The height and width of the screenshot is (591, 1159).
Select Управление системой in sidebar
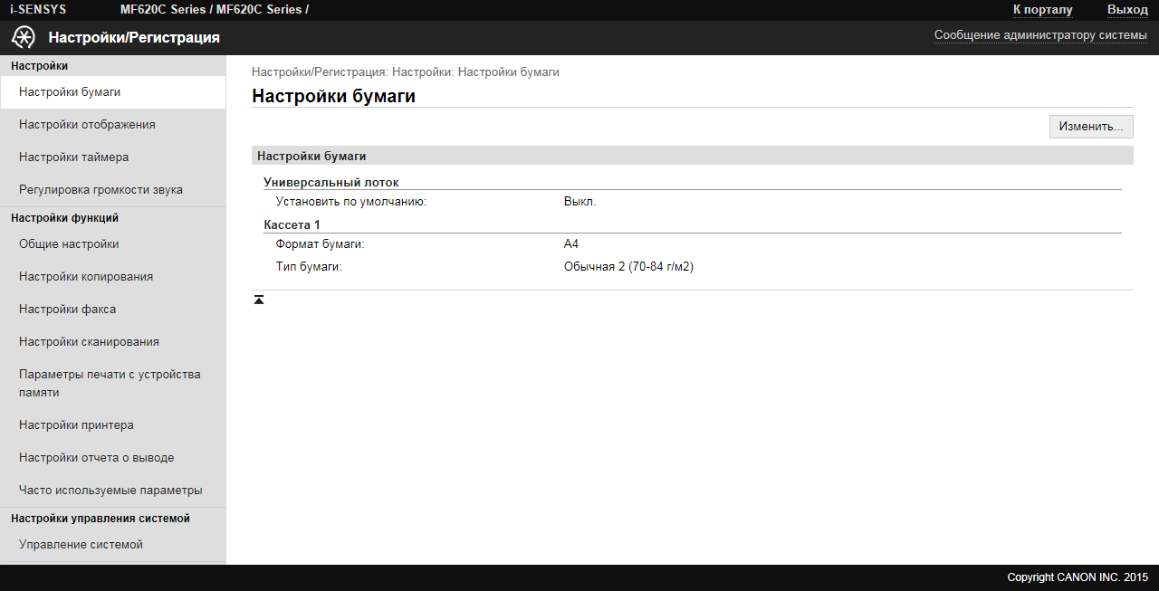coord(81,545)
